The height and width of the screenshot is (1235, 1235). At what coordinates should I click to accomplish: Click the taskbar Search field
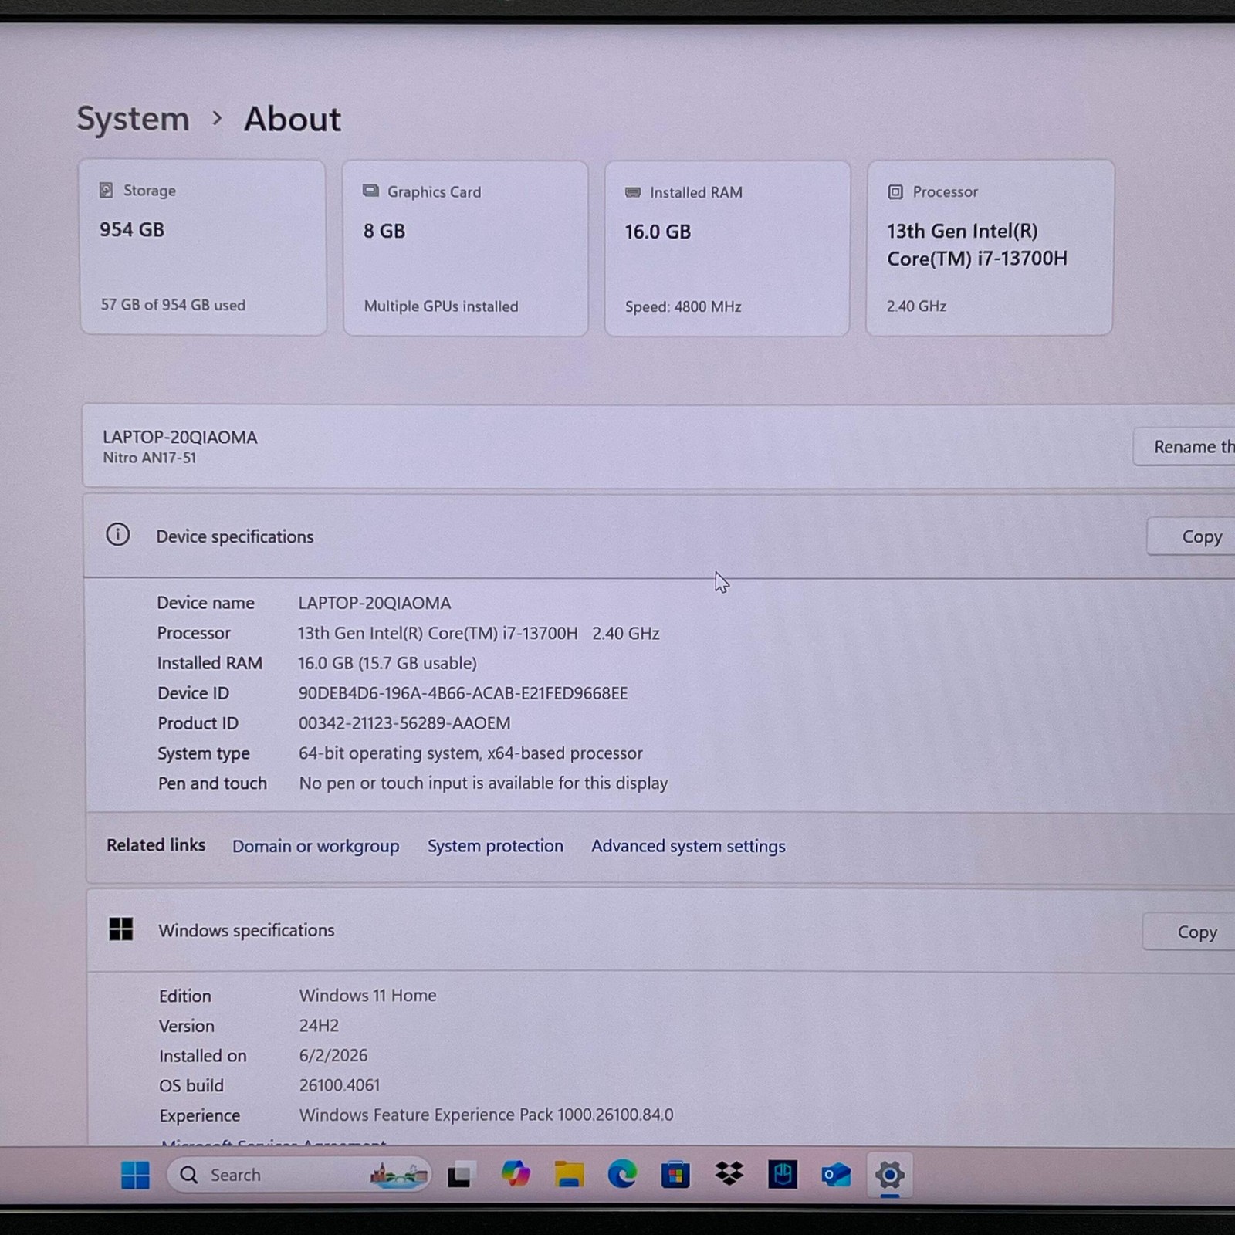[299, 1175]
